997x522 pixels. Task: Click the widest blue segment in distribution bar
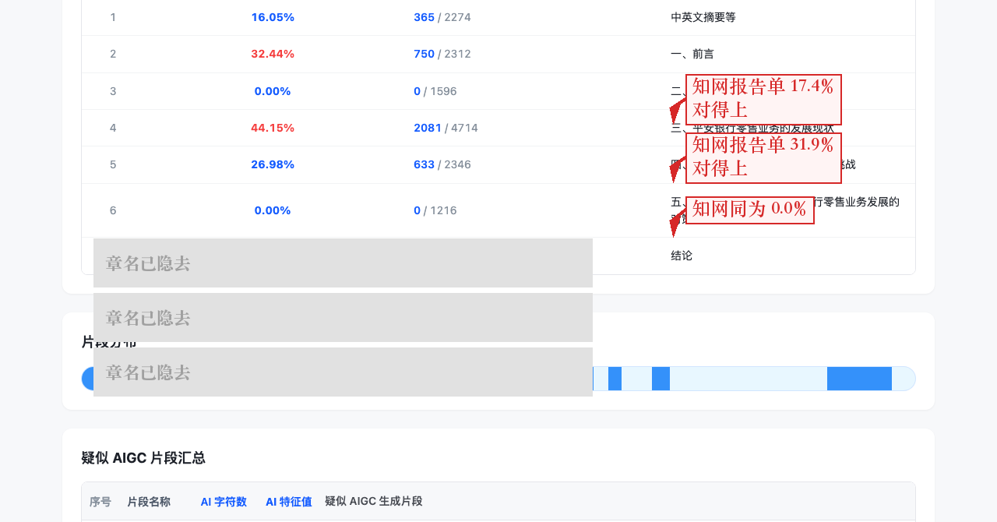pyautogui.click(x=859, y=379)
